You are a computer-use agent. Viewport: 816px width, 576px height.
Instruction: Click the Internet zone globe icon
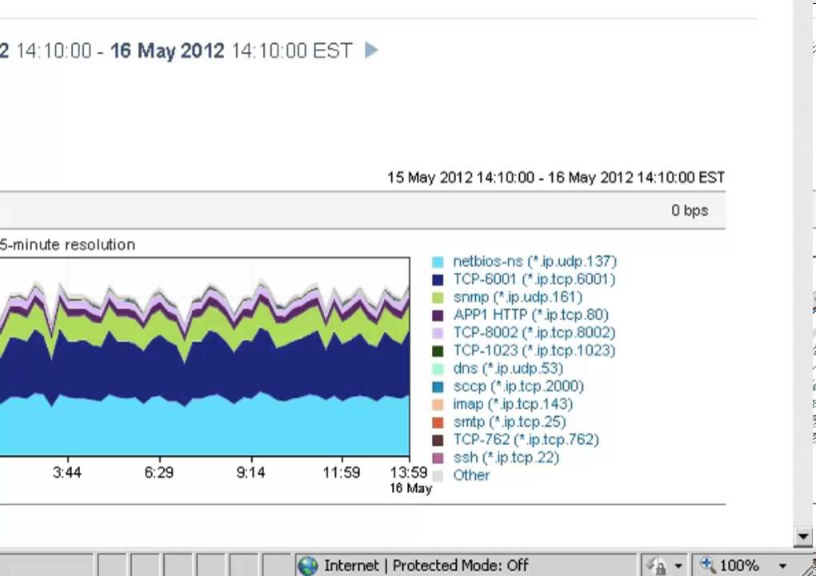[307, 566]
